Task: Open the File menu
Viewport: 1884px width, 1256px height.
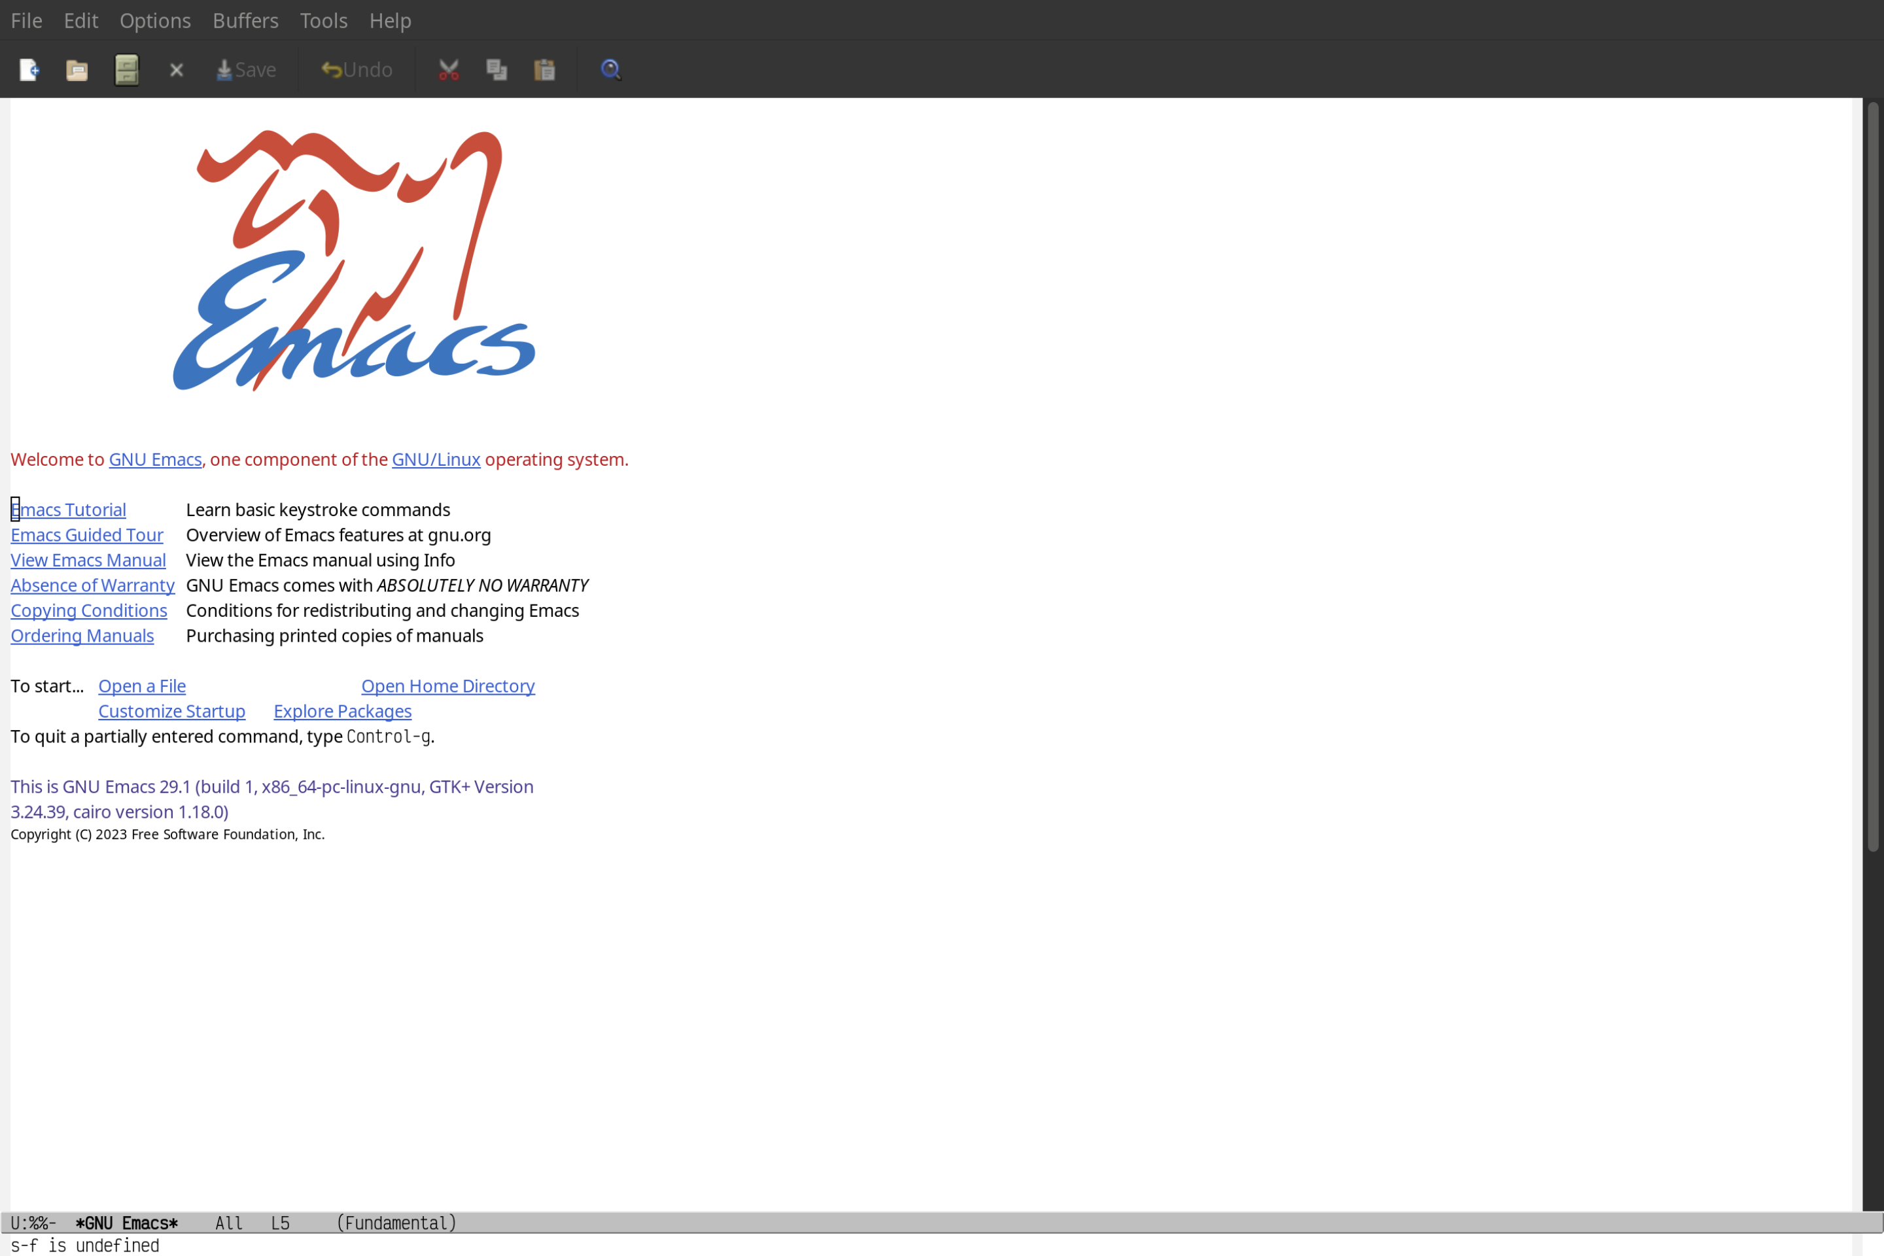Action: [x=26, y=20]
